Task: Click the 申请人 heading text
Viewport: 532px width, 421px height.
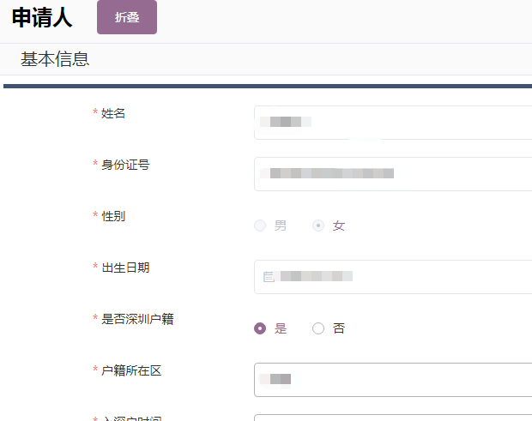Action: point(42,17)
